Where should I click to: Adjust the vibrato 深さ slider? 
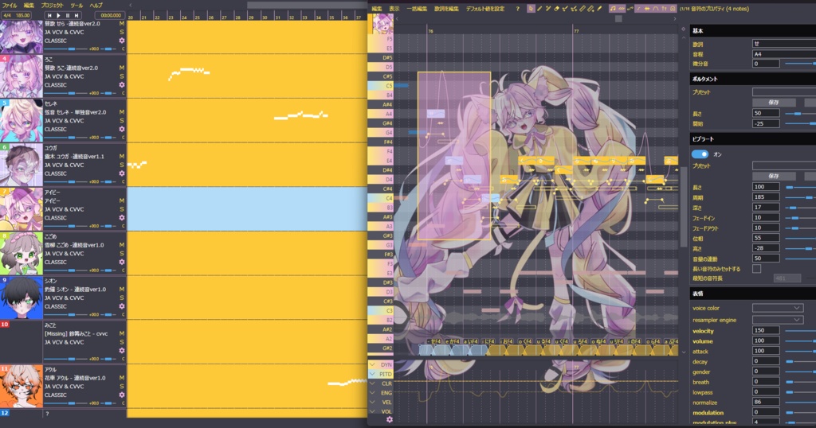click(x=799, y=208)
